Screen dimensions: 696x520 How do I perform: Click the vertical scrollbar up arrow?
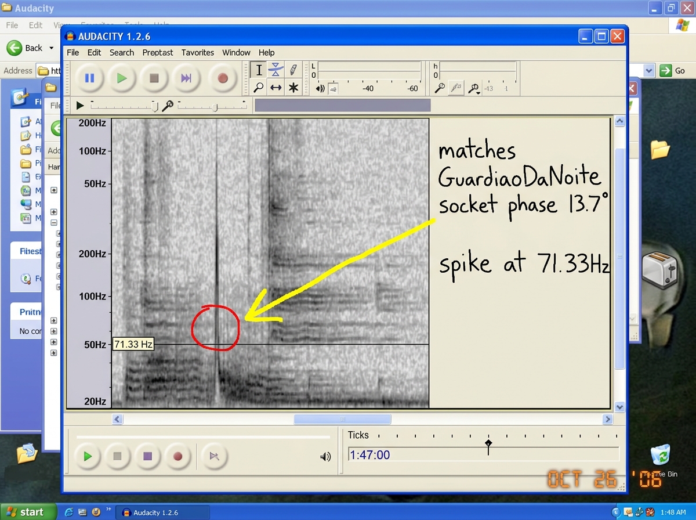coord(619,122)
